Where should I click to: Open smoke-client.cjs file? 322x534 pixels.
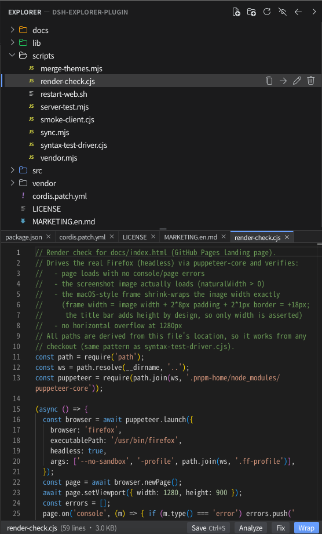coord(67,119)
